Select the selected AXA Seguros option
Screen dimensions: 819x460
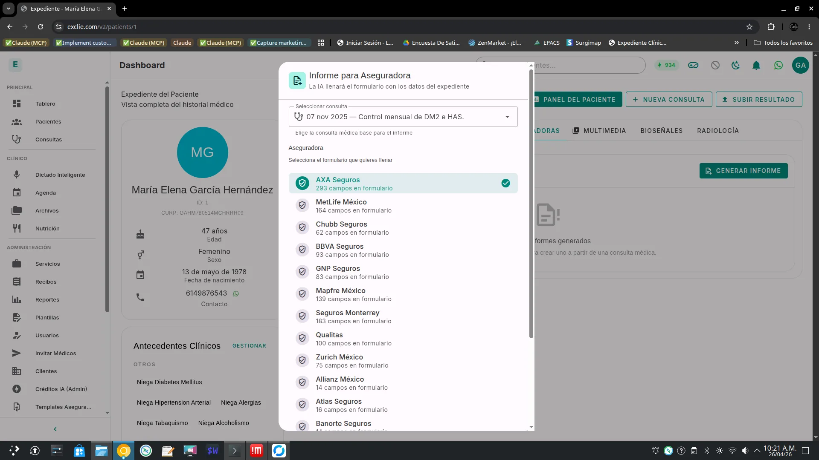click(x=403, y=183)
